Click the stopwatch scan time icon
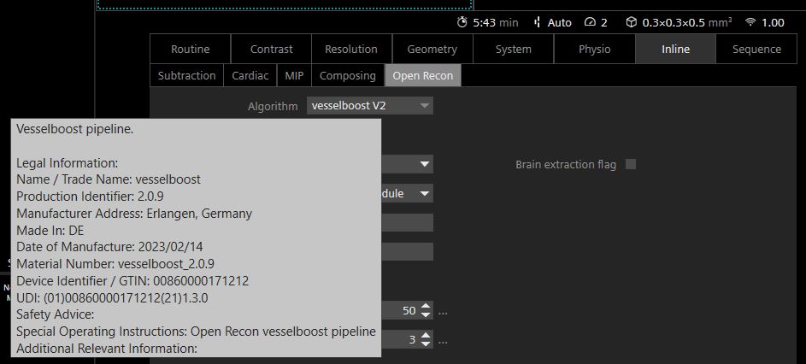 coord(462,22)
